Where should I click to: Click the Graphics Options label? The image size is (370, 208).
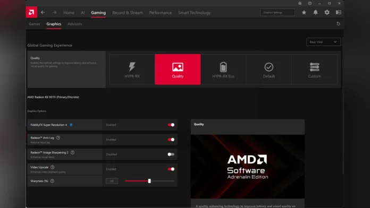click(37, 111)
